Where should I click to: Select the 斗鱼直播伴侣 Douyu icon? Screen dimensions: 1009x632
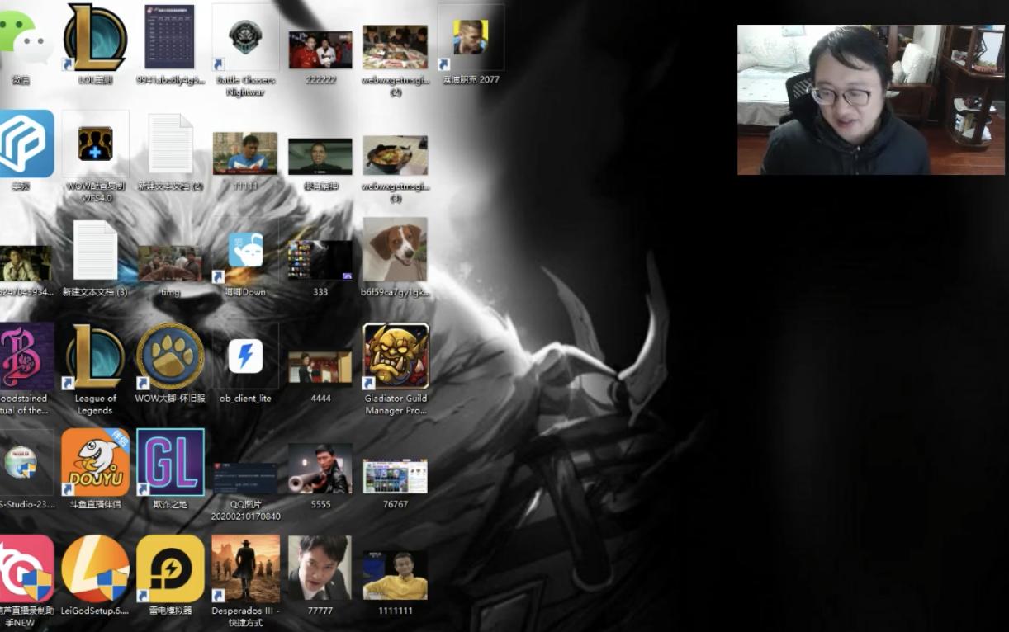(96, 462)
